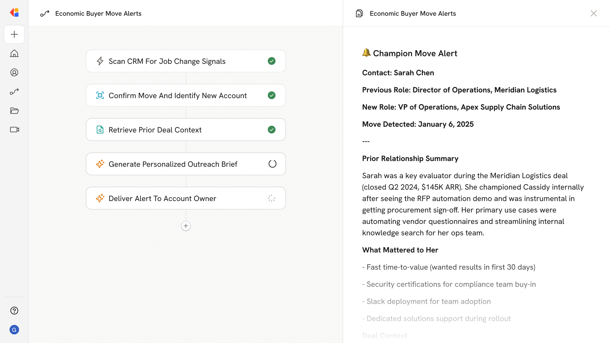Click green checkmark on Scan CRM step
This screenshot has height=343, width=610.
[x=272, y=61]
